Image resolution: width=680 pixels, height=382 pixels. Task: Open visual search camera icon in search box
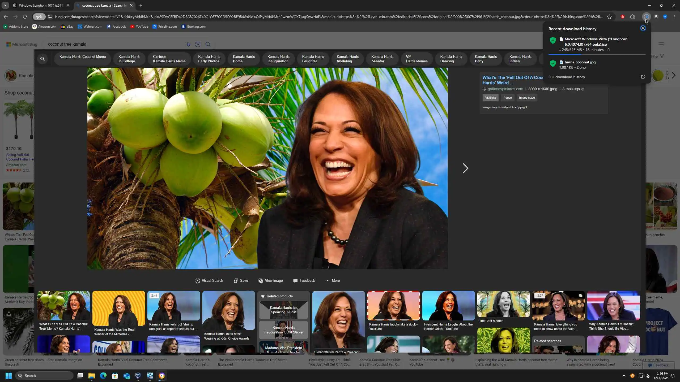[x=198, y=44]
